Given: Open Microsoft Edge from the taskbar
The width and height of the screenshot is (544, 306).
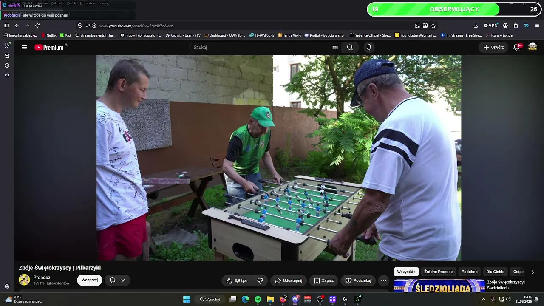Looking at the screenshot, I should click(x=245, y=299).
